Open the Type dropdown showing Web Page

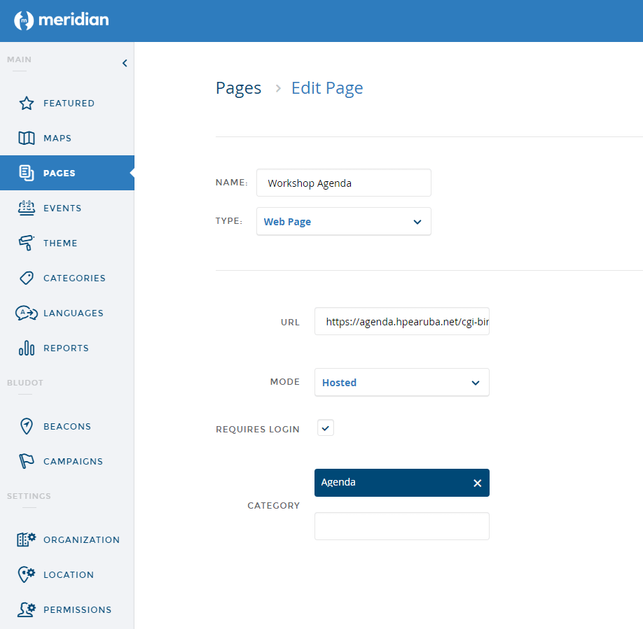(343, 222)
